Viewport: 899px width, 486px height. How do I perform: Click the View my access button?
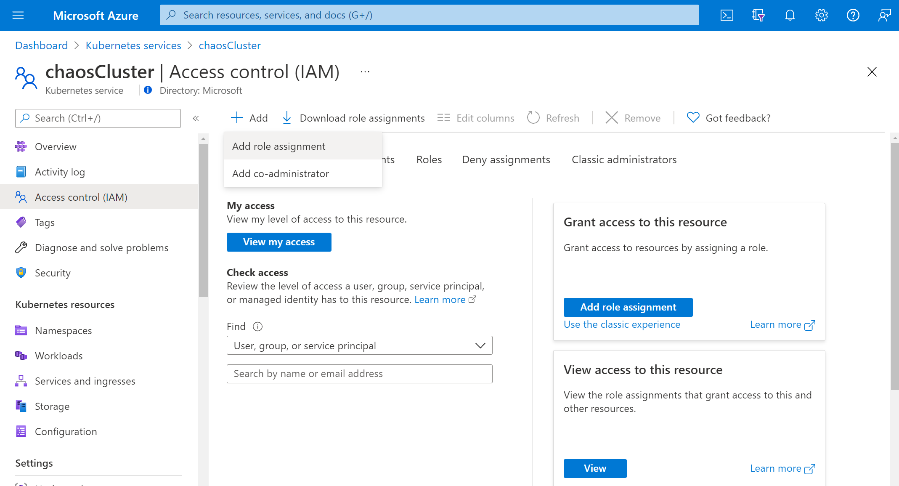coord(278,242)
